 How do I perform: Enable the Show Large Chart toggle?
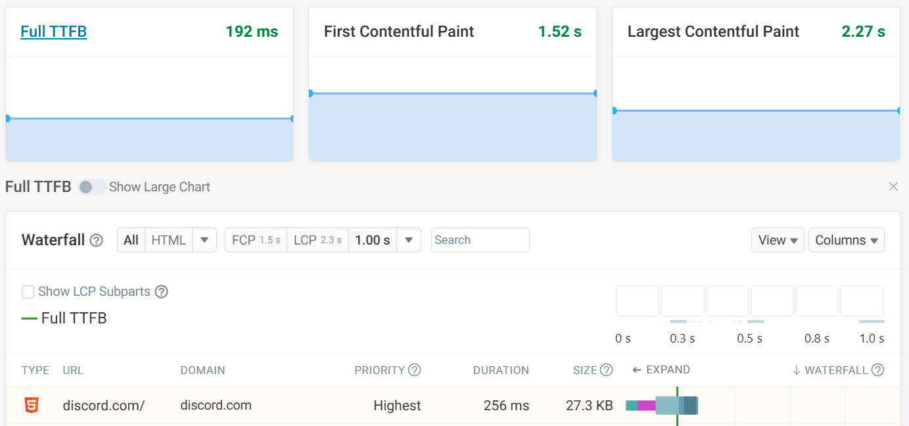click(x=92, y=187)
